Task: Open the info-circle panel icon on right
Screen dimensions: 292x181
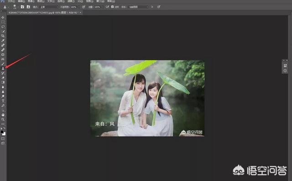Action: coord(285,71)
